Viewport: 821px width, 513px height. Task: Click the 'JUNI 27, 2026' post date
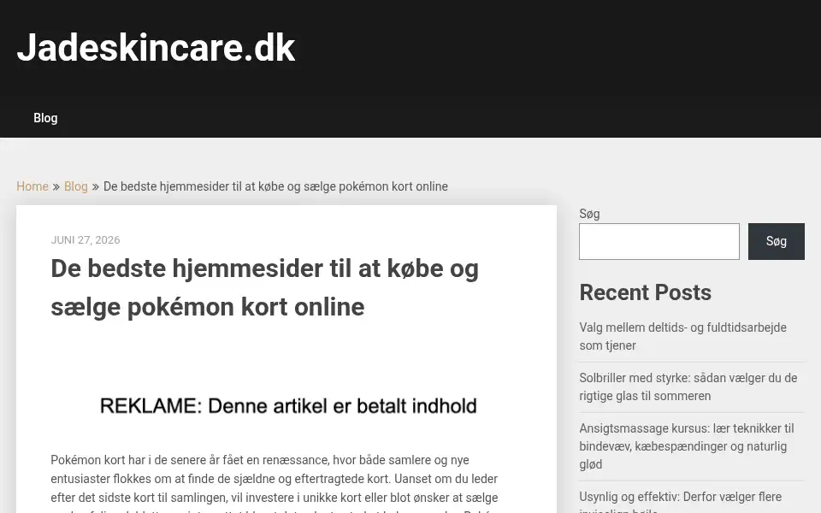tap(86, 239)
